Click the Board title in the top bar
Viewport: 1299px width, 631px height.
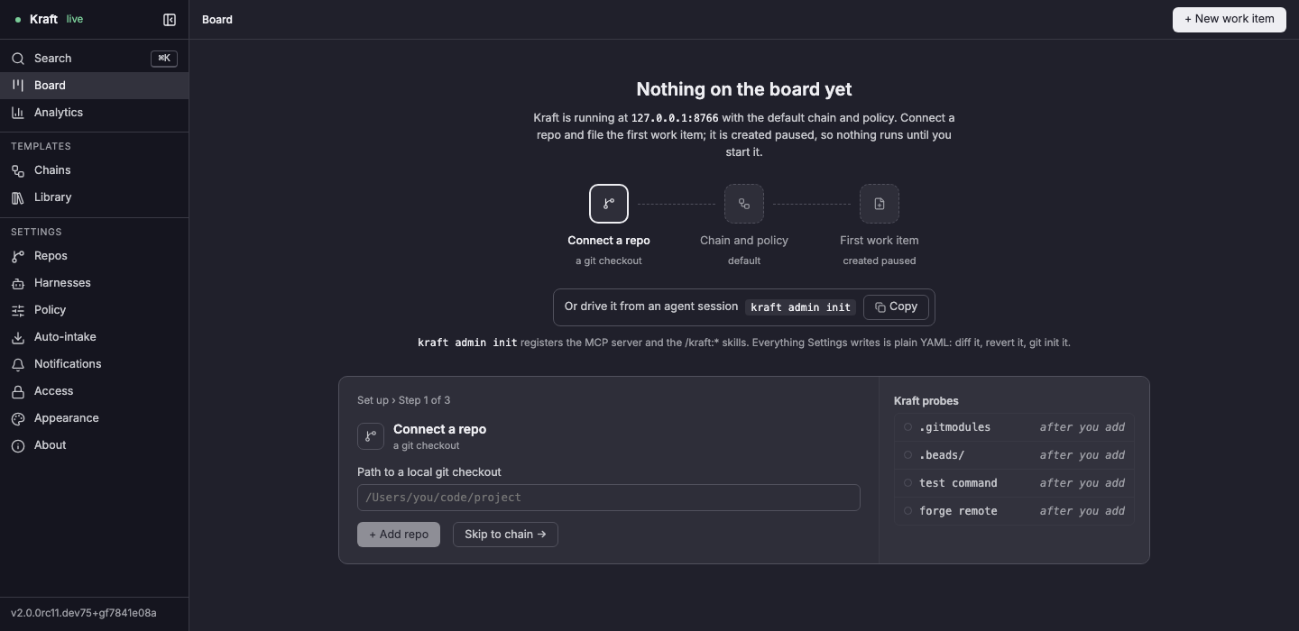[x=217, y=20]
